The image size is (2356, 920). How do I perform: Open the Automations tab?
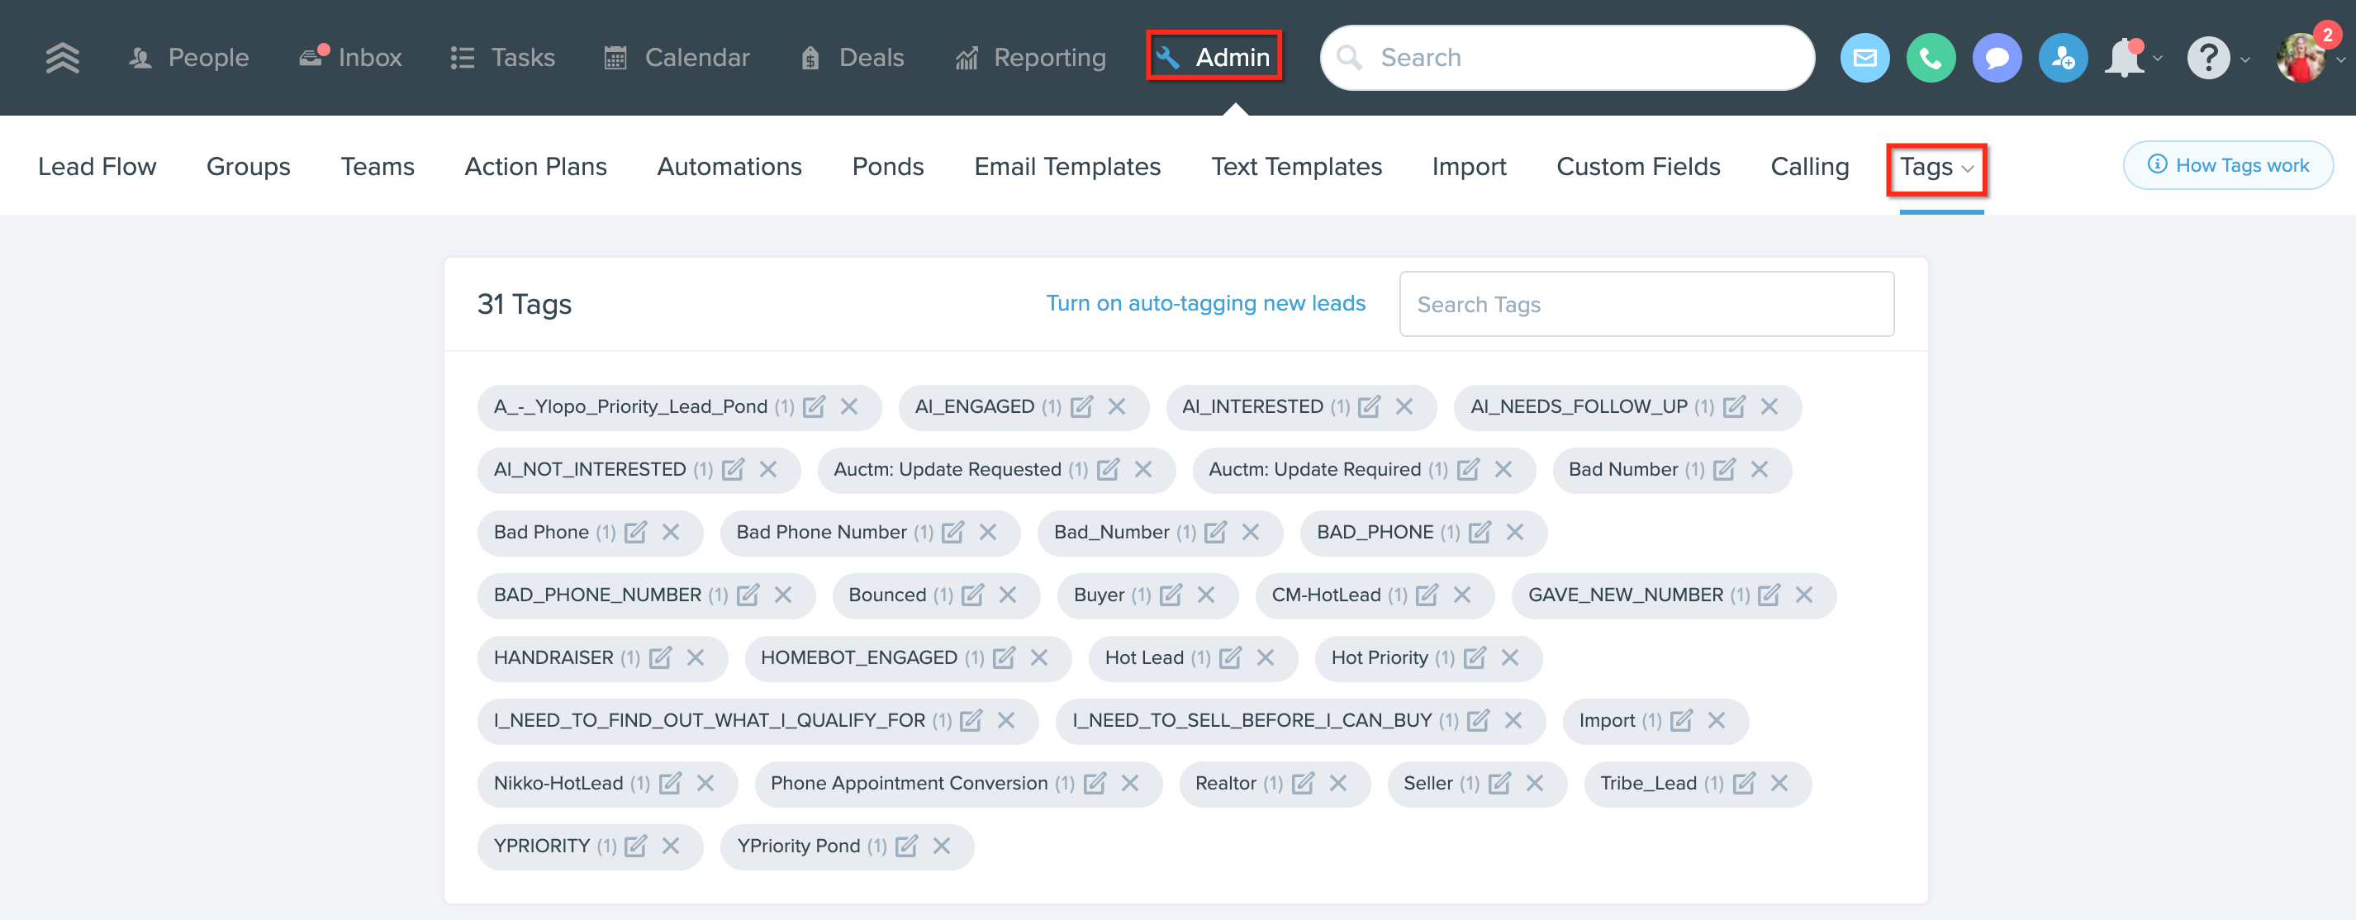(729, 167)
